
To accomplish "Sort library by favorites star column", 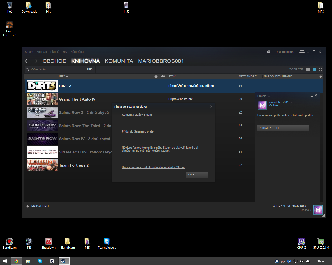I will click(156, 76).
